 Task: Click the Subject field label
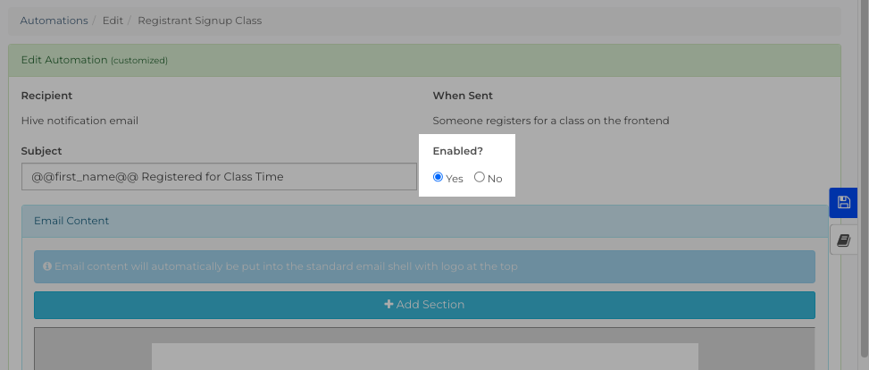point(42,151)
